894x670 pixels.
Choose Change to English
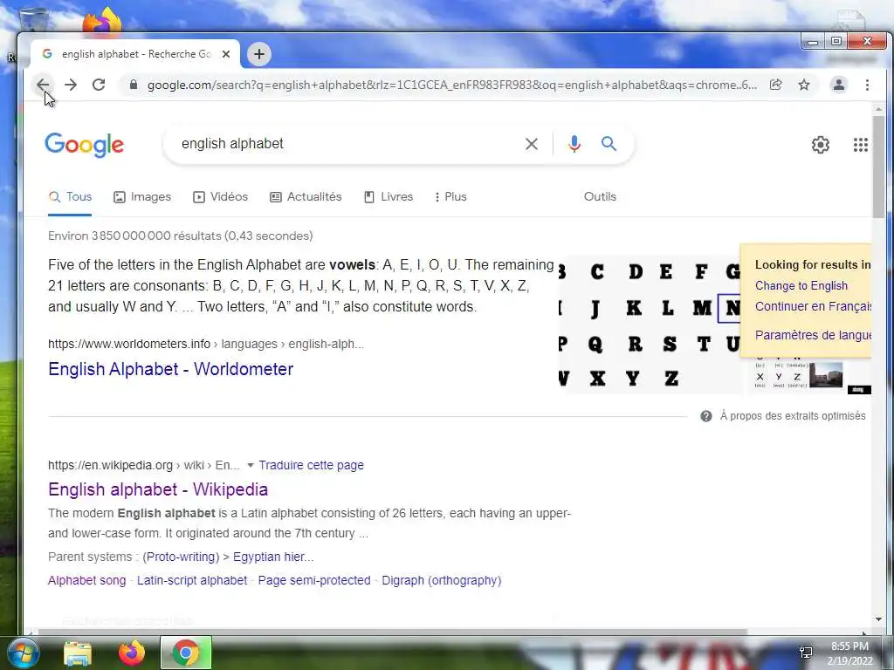click(x=801, y=286)
